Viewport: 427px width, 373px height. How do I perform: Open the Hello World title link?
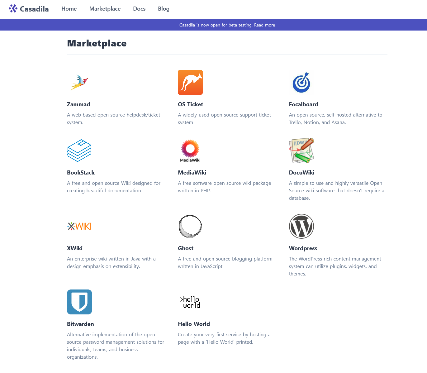194,324
